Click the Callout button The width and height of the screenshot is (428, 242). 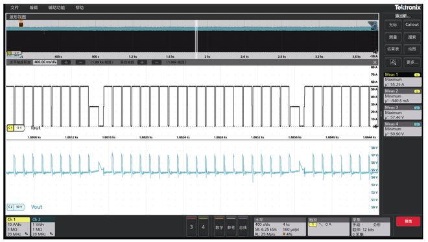(412, 25)
